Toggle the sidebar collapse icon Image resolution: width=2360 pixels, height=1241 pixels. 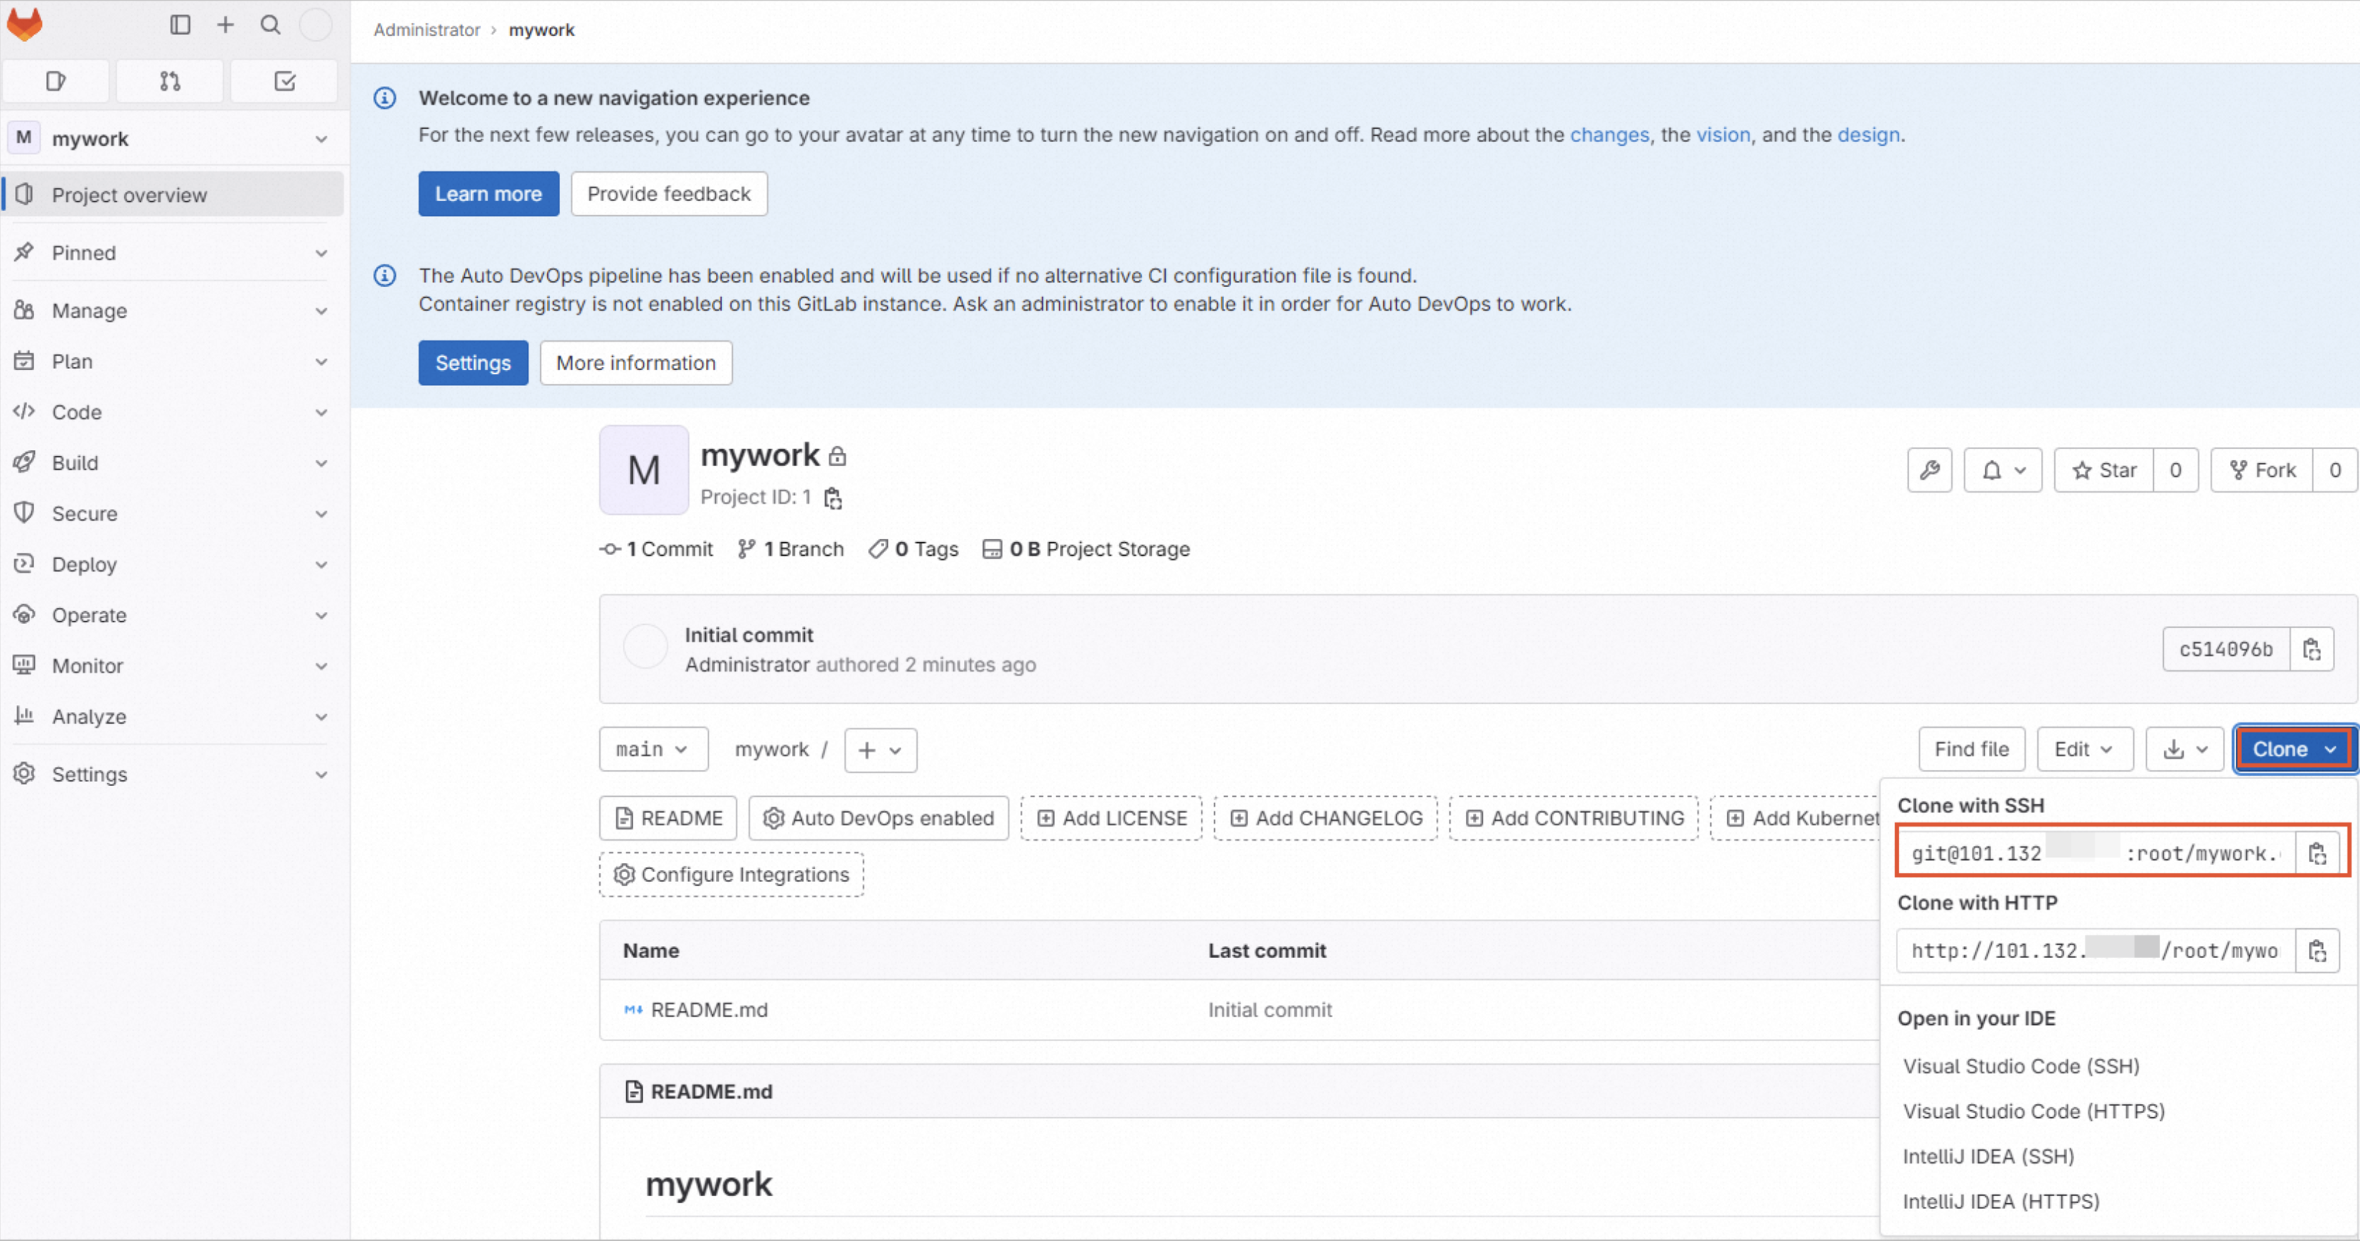click(x=181, y=25)
